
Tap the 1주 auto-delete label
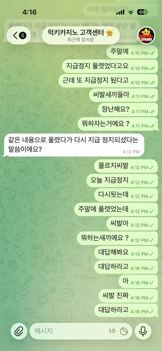112,331
